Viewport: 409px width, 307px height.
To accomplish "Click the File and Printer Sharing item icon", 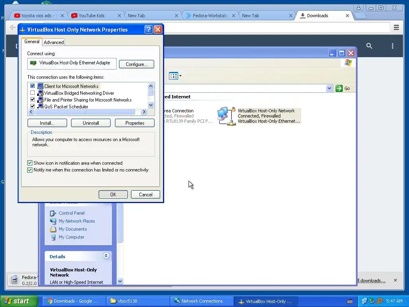I will pos(40,100).
